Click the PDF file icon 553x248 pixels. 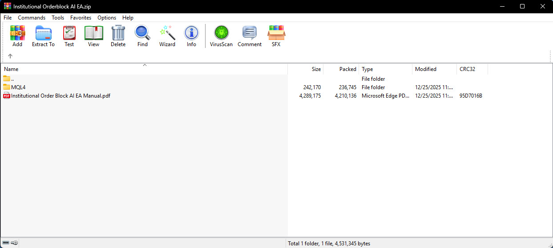(7, 95)
